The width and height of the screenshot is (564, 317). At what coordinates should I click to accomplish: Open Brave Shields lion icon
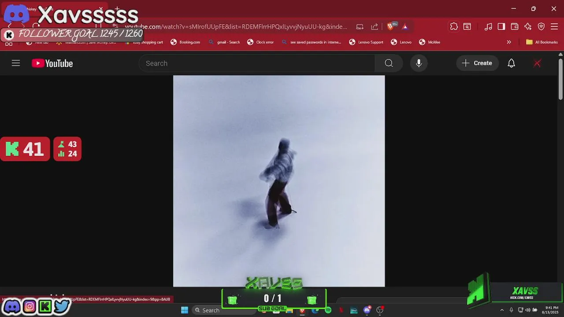click(390, 27)
